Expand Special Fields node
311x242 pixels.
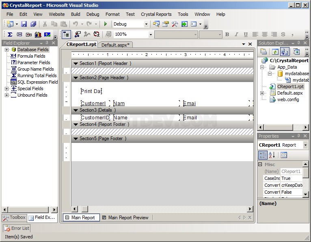pos(7,89)
